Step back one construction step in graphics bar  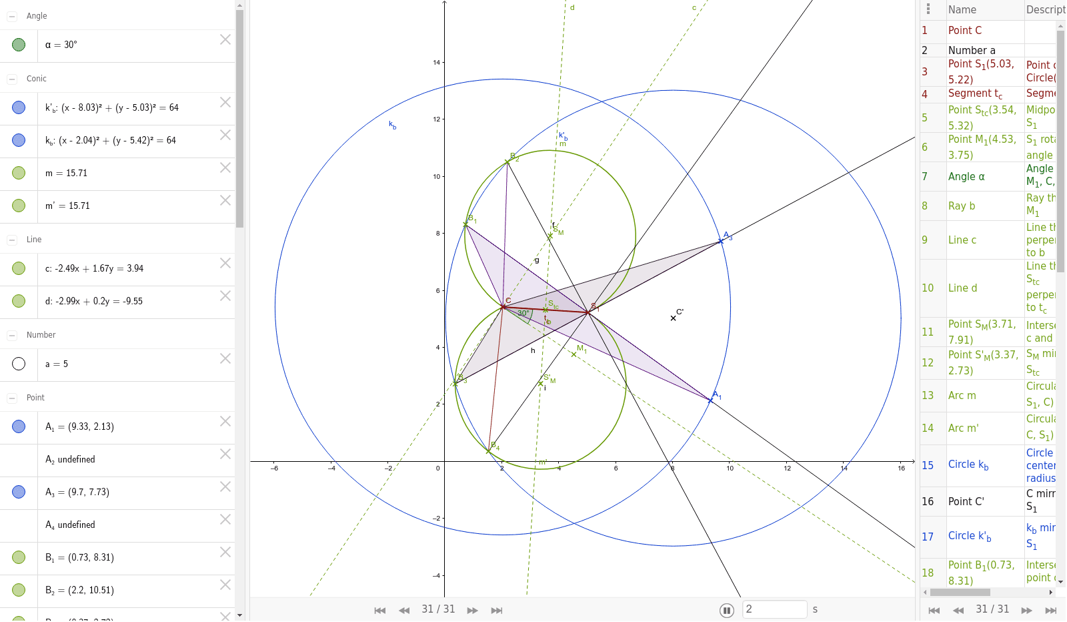(404, 610)
